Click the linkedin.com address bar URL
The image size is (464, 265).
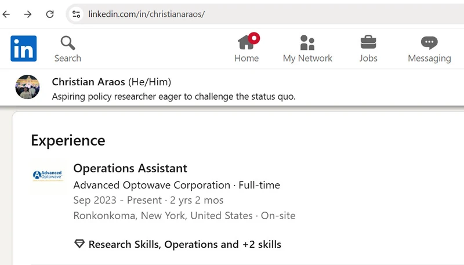146,14
